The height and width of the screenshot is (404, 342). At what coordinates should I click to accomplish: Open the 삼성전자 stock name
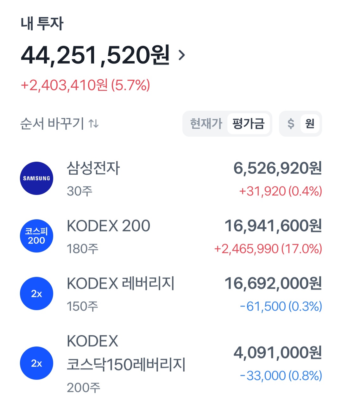pyautogui.click(x=93, y=168)
